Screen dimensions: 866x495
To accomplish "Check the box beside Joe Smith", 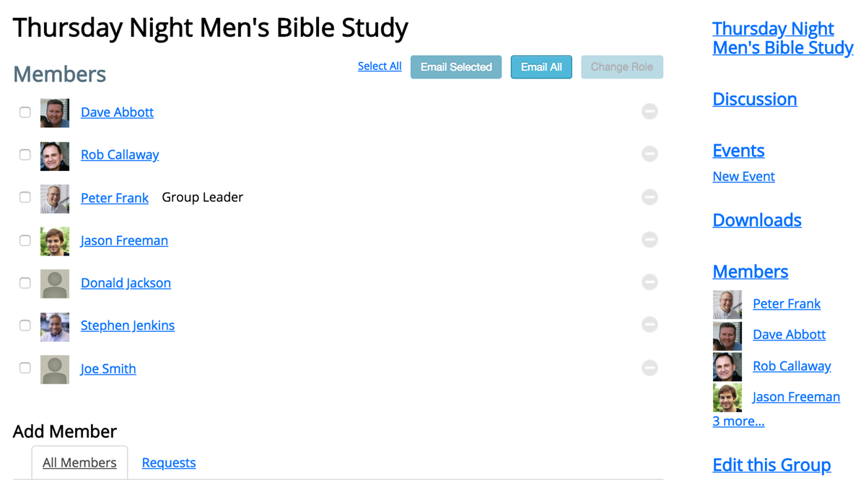I will 25,368.
